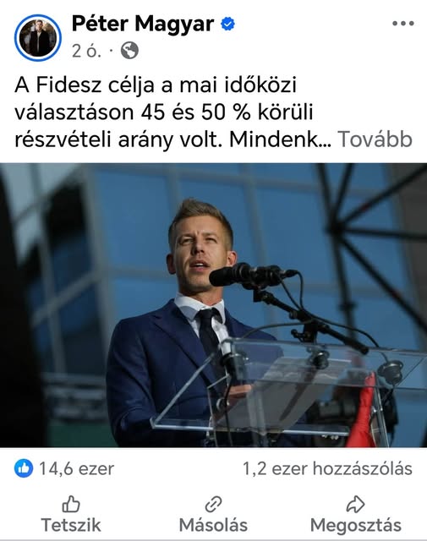The width and height of the screenshot is (427, 541).
Task: Tap the Tetszik button label
Action: (x=71, y=525)
